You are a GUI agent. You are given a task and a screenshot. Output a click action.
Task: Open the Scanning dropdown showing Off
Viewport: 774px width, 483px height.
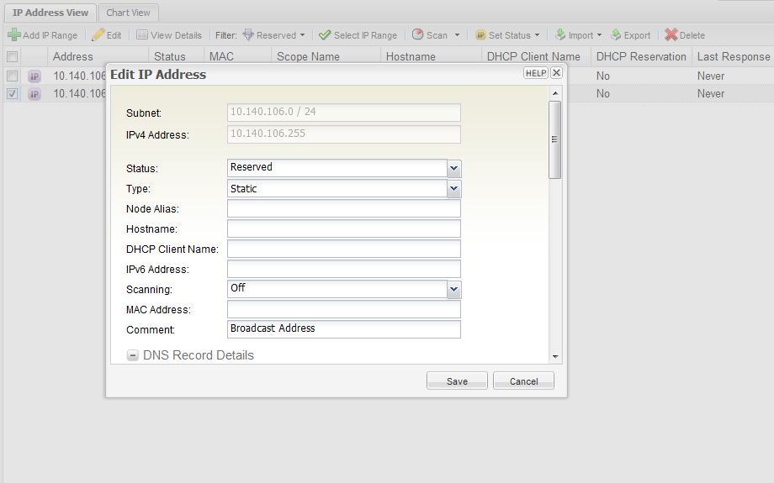(453, 289)
